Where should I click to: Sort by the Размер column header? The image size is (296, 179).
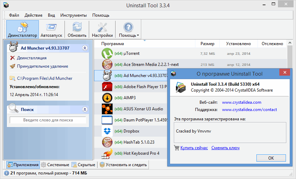click(207, 44)
